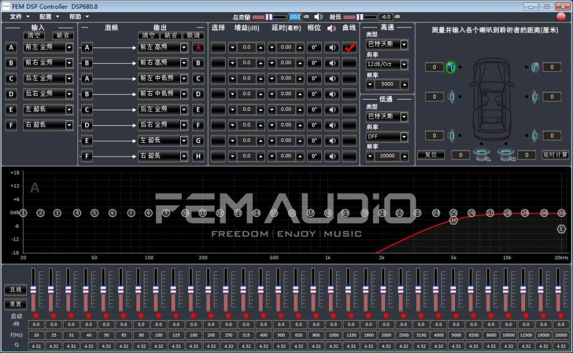The width and height of the screenshot is (573, 353).
Task: Click 延时计算 delay calculate button
Action: (x=555, y=154)
